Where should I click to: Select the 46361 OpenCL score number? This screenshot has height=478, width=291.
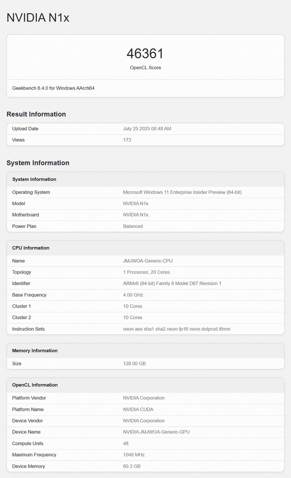tap(145, 54)
